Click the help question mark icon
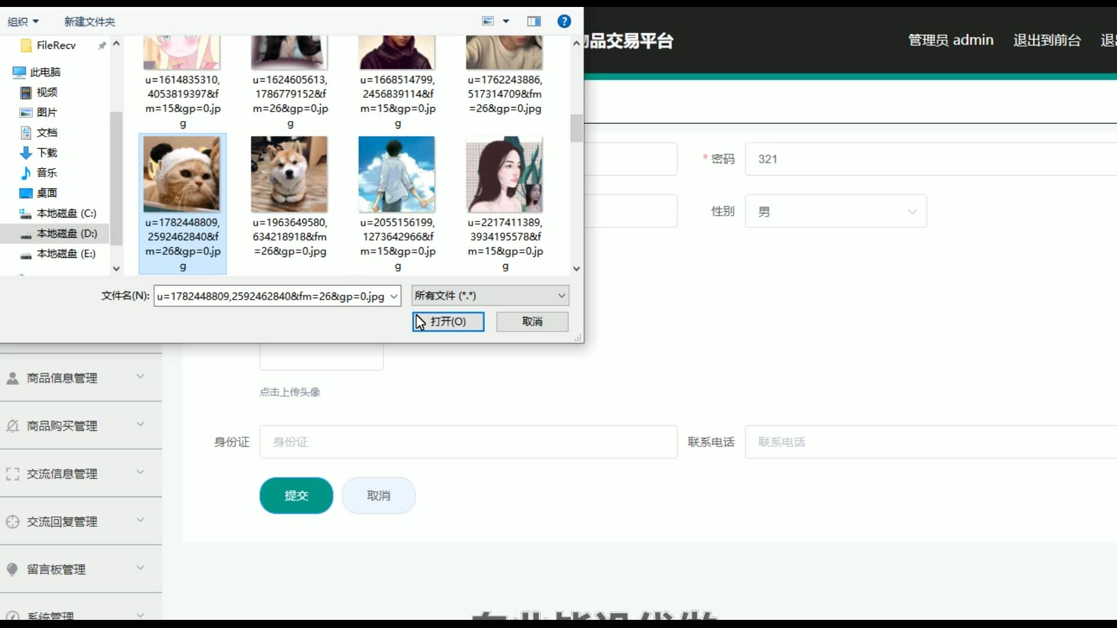 (x=564, y=22)
